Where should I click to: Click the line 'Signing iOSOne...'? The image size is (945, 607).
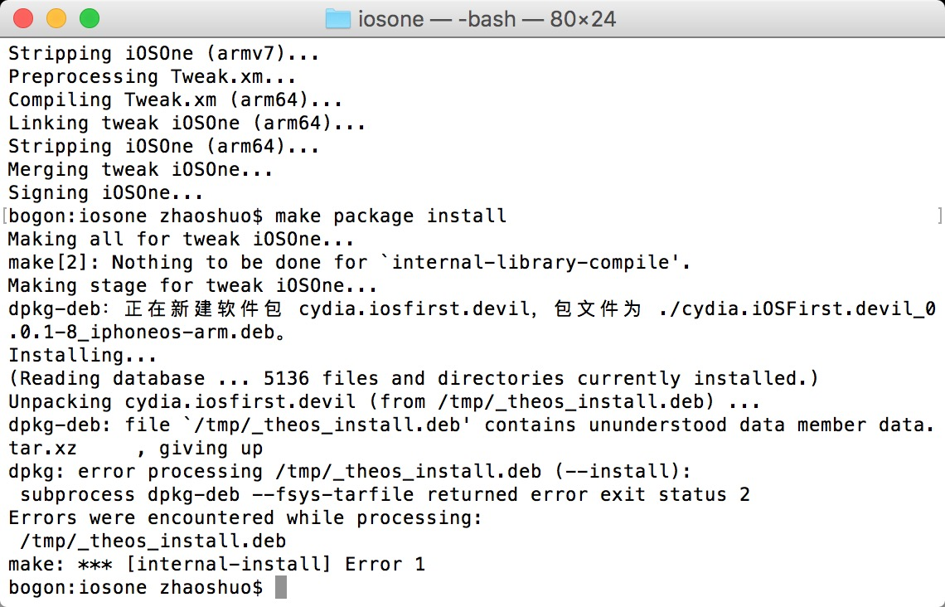[x=105, y=193]
